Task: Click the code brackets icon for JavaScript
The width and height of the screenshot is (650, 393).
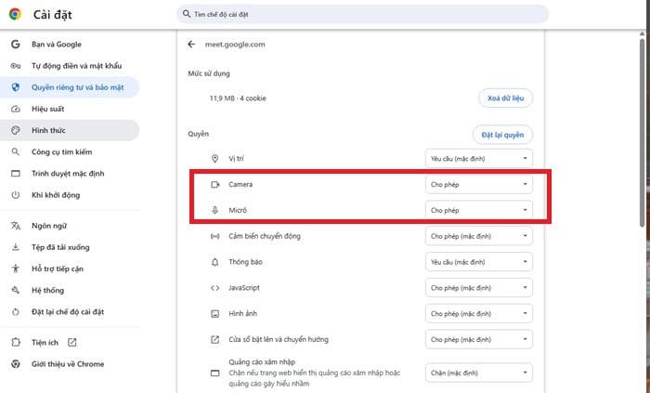Action: tap(214, 288)
